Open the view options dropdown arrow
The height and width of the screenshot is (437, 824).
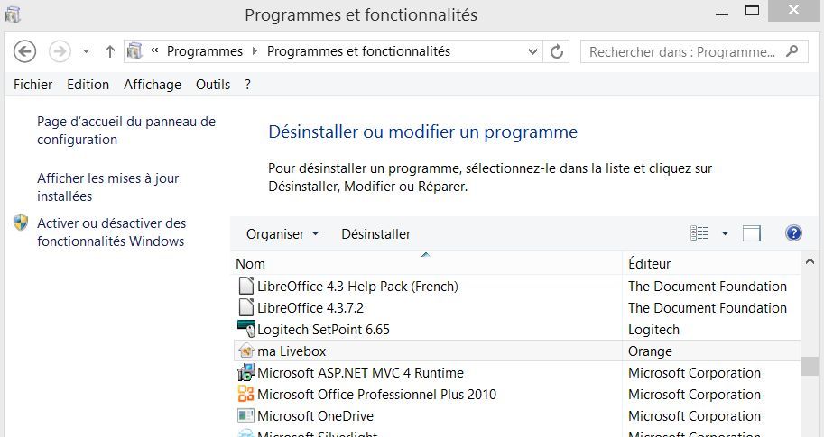(725, 233)
